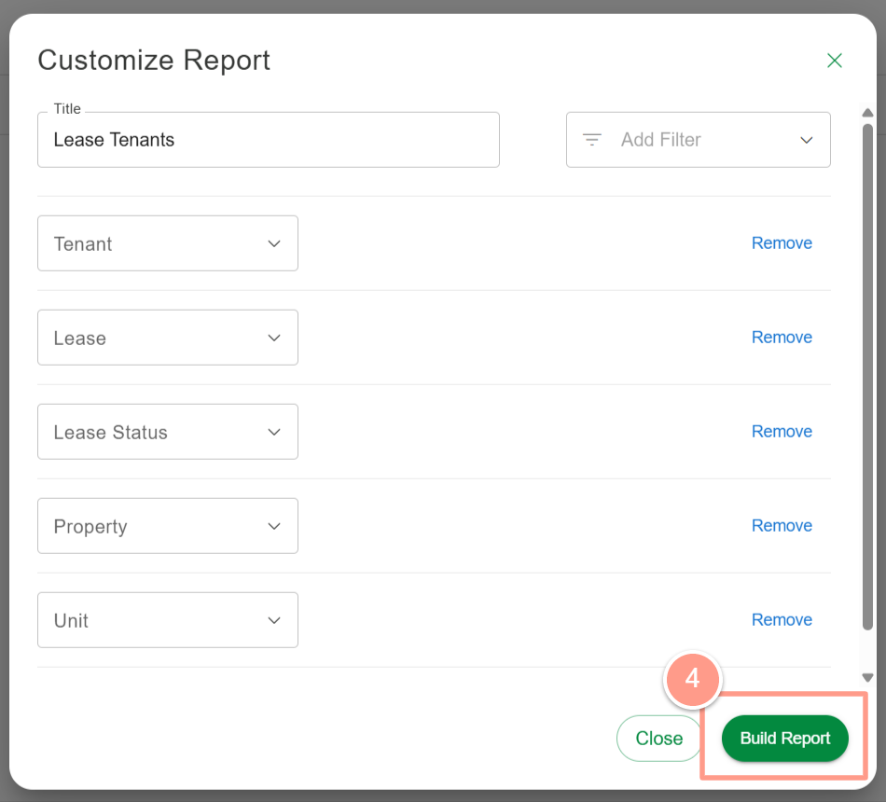886x802 pixels.
Task: Remove the Unit column
Action: coord(782,620)
